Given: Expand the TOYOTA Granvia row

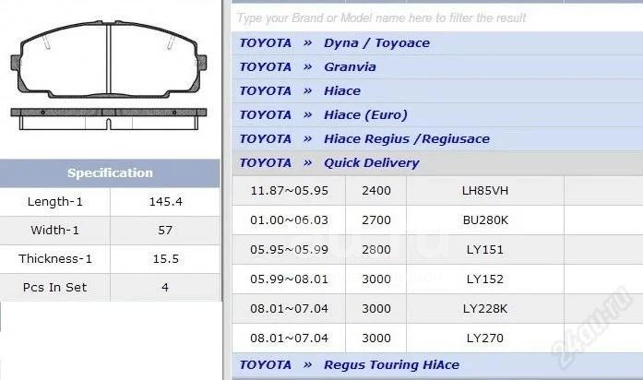Looking at the screenshot, I should (437, 67).
